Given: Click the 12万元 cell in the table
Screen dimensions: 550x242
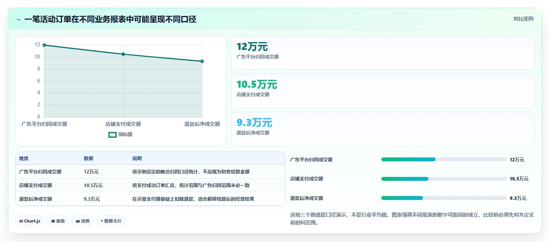Looking at the screenshot, I should click(91, 171).
